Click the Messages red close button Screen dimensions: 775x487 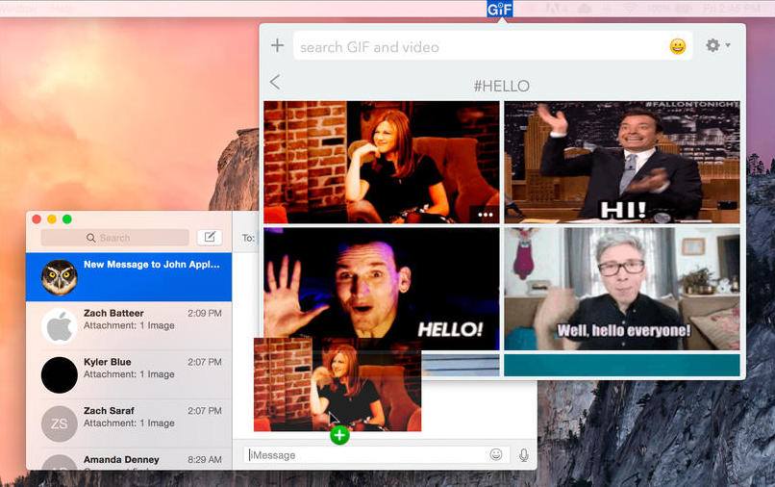[x=37, y=219]
